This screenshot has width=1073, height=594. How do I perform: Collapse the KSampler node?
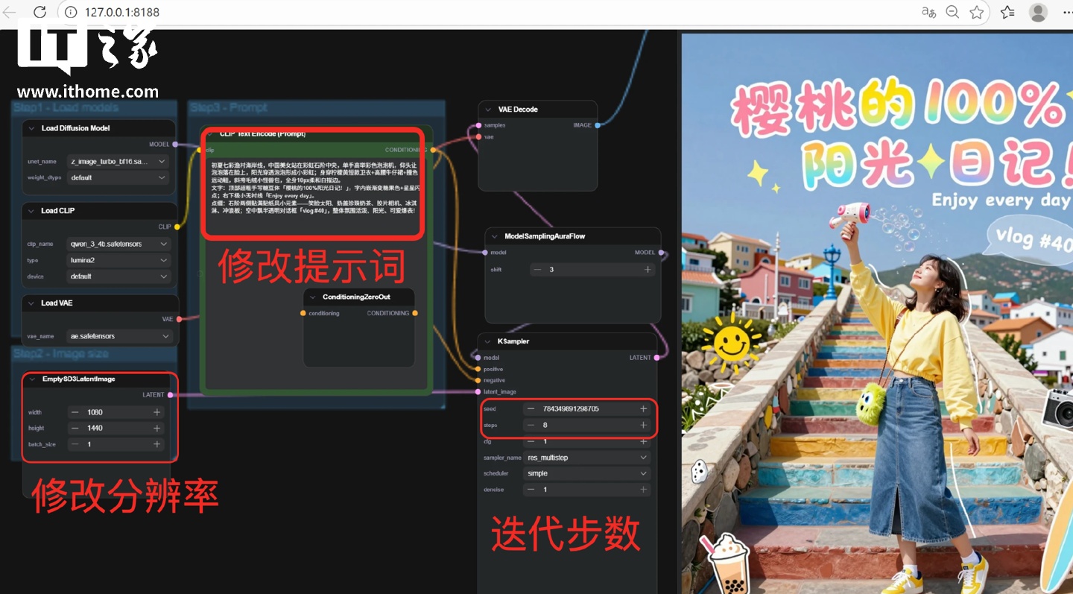point(488,341)
